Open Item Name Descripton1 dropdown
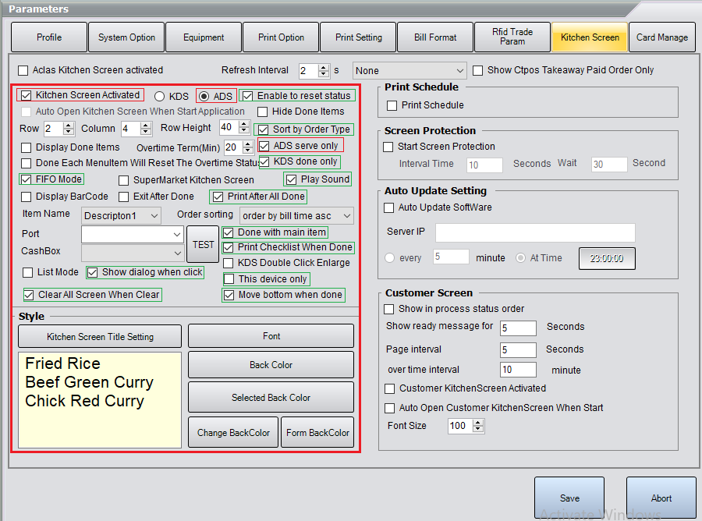The image size is (702, 521). click(121, 216)
